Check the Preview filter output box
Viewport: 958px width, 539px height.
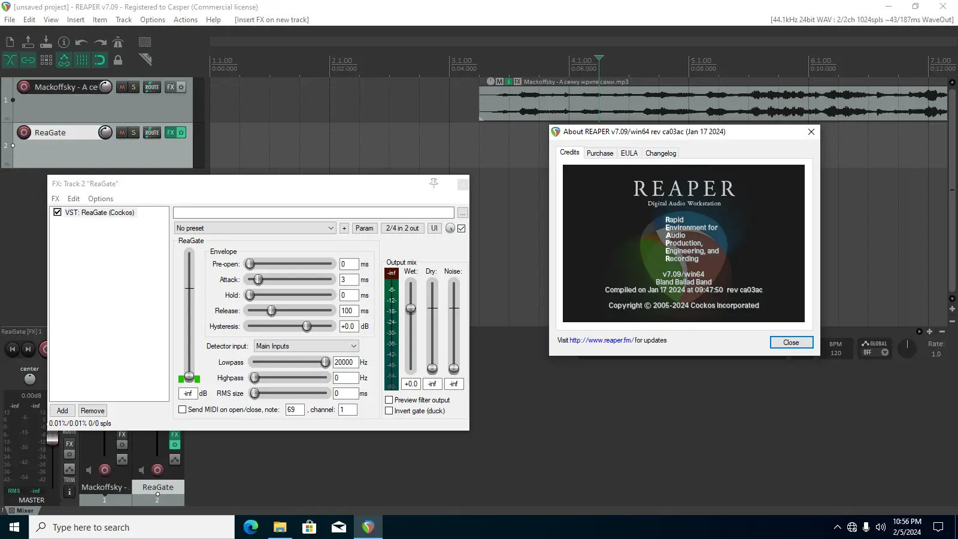pyautogui.click(x=389, y=400)
